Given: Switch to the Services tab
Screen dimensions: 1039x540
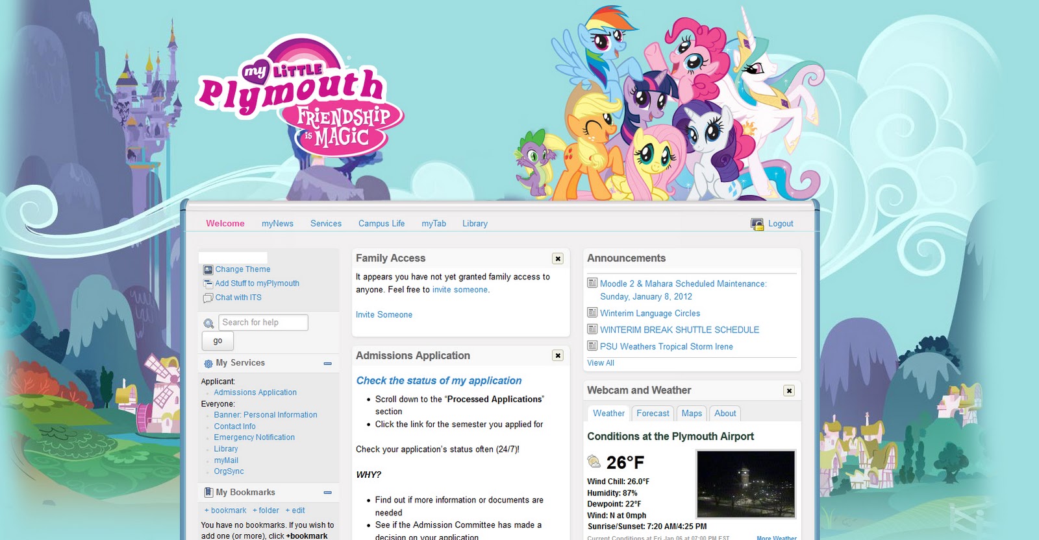Looking at the screenshot, I should coord(326,224).
